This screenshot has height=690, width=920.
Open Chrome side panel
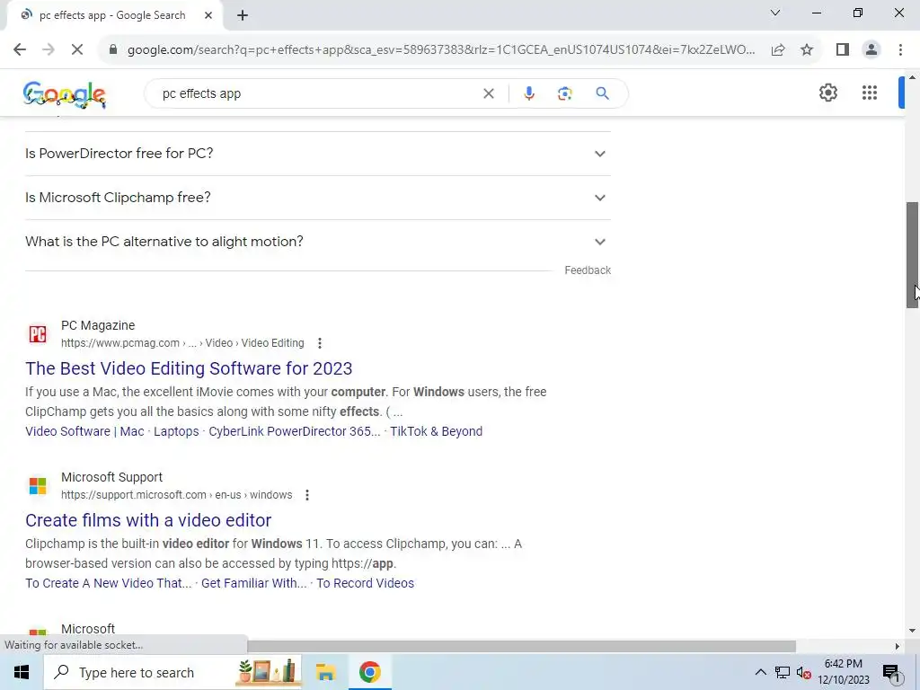click(843, 50)
